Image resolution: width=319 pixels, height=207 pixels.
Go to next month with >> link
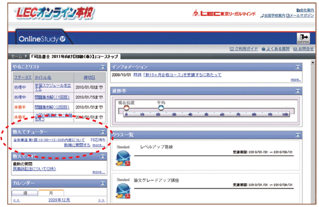(x=102, y=200)
